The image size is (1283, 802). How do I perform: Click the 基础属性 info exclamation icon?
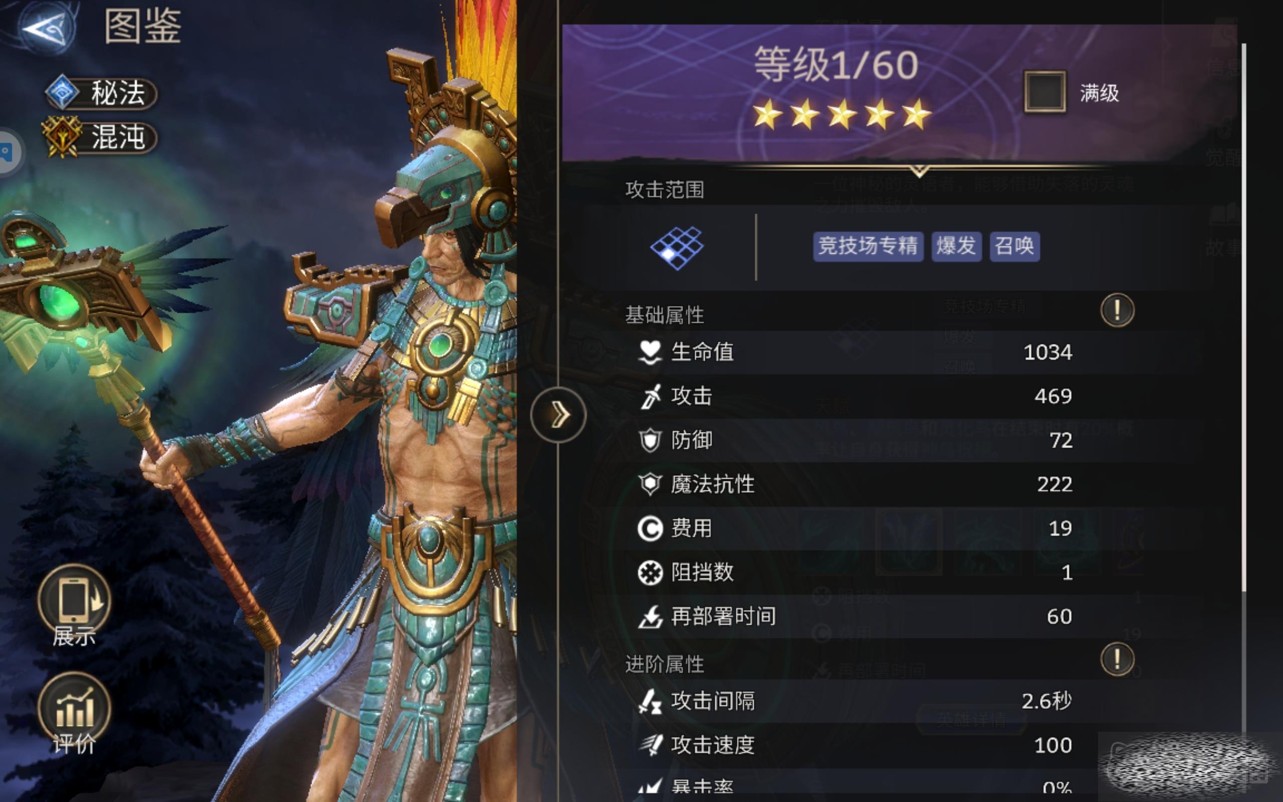[x=1117, y=310]
